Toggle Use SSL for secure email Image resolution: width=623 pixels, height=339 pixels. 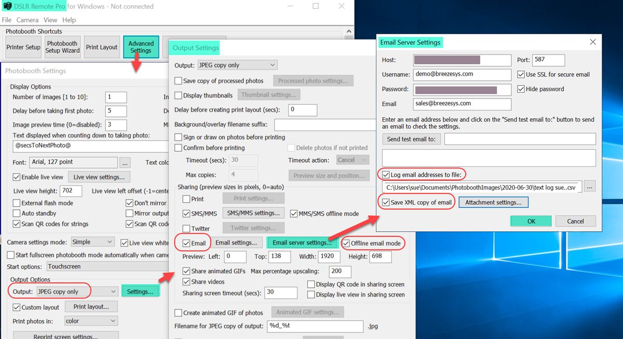click(x=521, y=75)
